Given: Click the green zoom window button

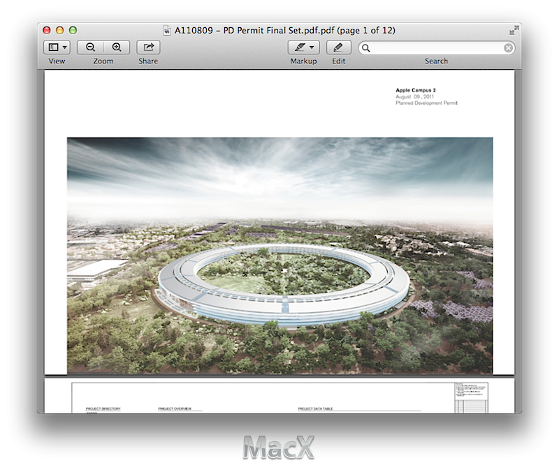Looking at the screenshot, I should pos(73,31).
